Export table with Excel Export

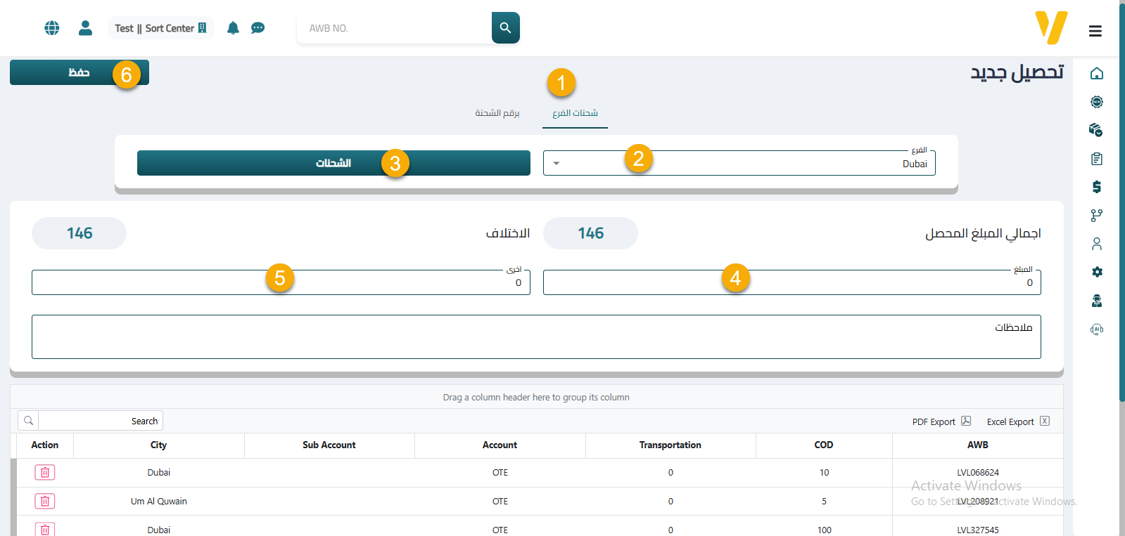pyautogui.click(x=1017, y=421)
